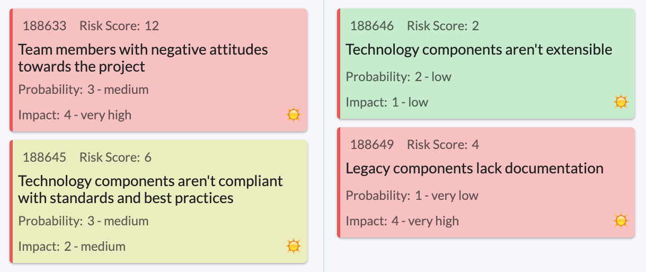Select the Risk Score 6 label
The width and height of the screenshot is (646, 272).
(116, 157)
